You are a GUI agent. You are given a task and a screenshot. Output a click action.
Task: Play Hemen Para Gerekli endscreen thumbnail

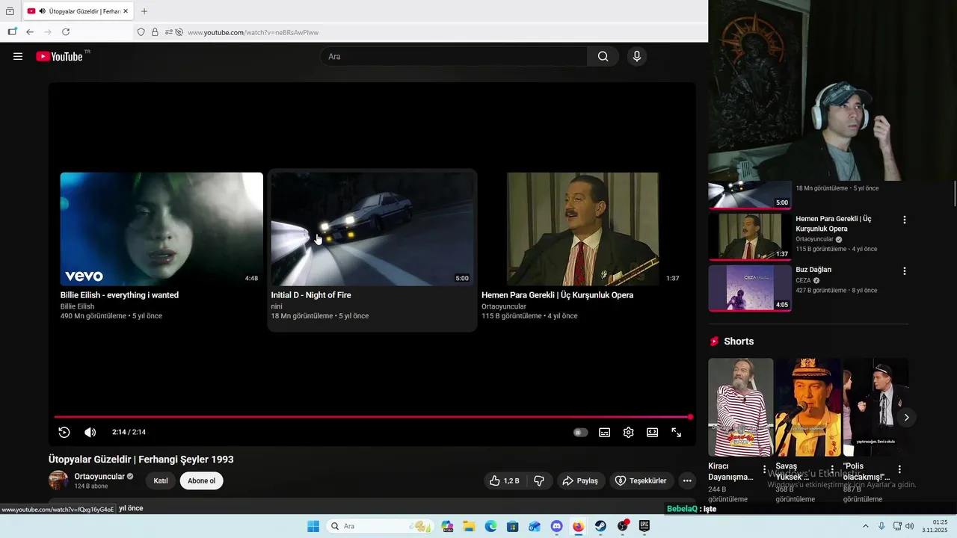click(582, 229)
